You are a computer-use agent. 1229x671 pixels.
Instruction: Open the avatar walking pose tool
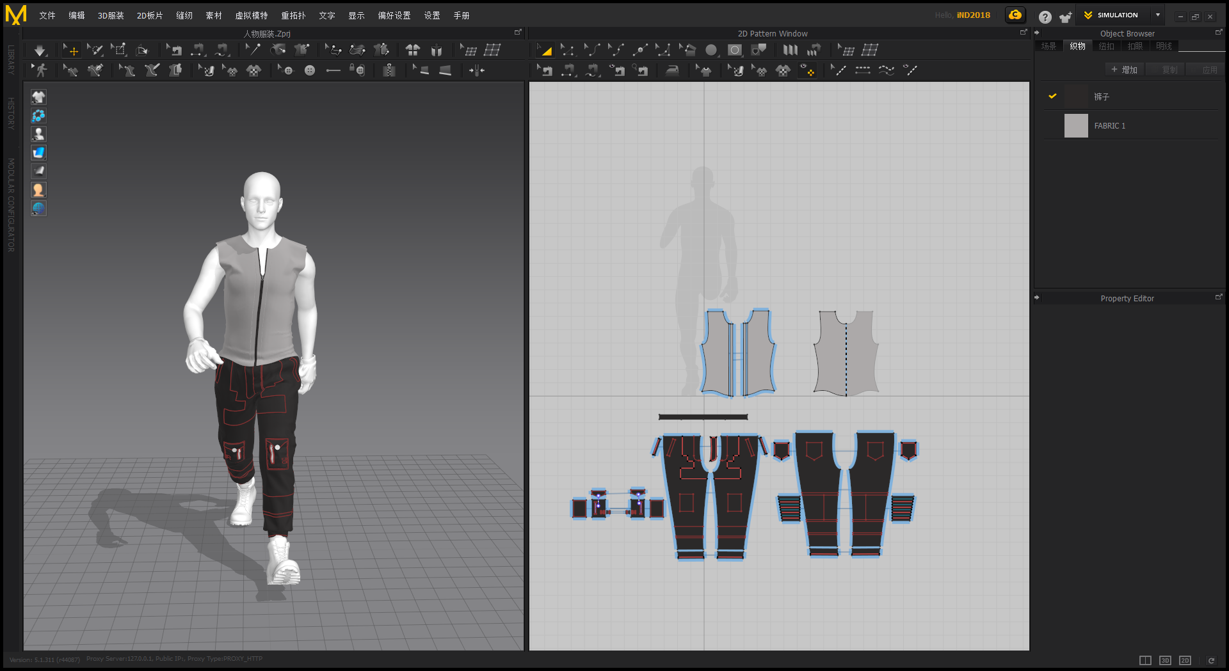click(x=40, y=70)
